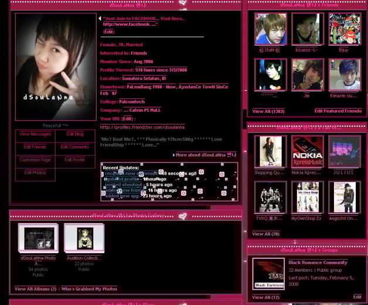Open friend bluezz -L- avatar
This screenshot has height=305, width=368.
[x=307, y=29]
